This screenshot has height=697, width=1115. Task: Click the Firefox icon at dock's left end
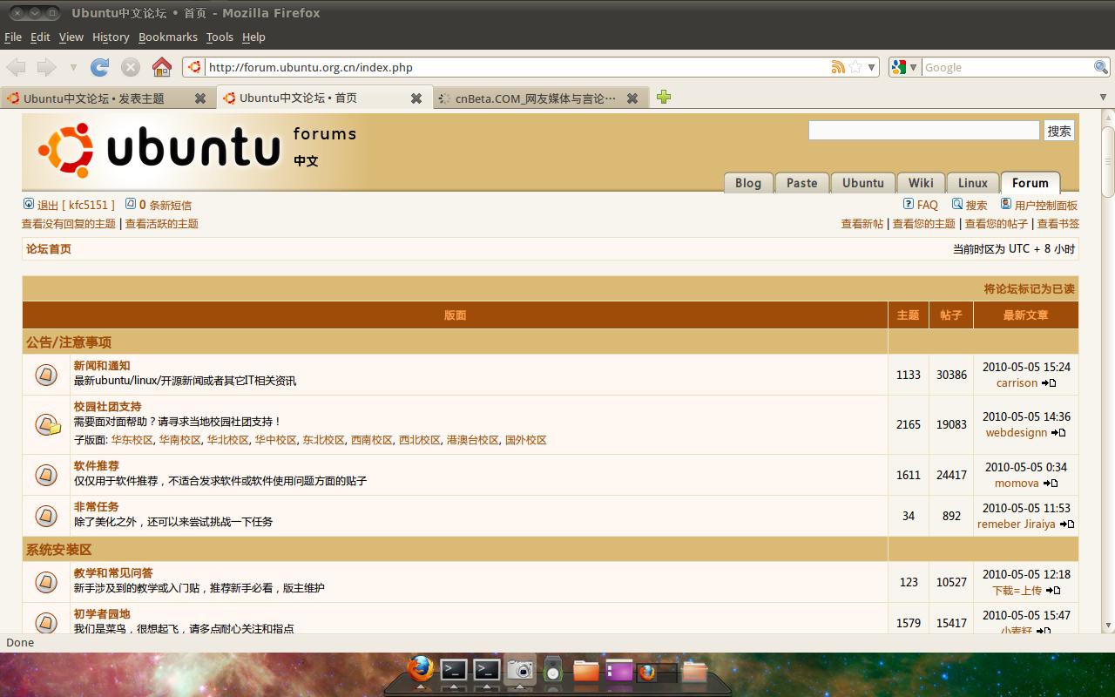(x=421, y=668)
